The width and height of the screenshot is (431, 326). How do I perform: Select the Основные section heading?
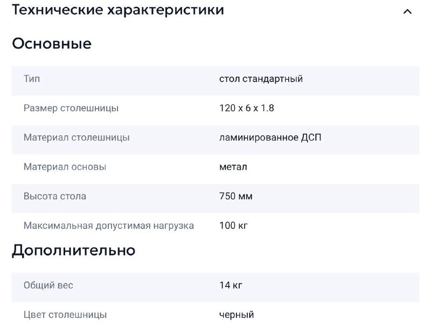pos(51,44)
